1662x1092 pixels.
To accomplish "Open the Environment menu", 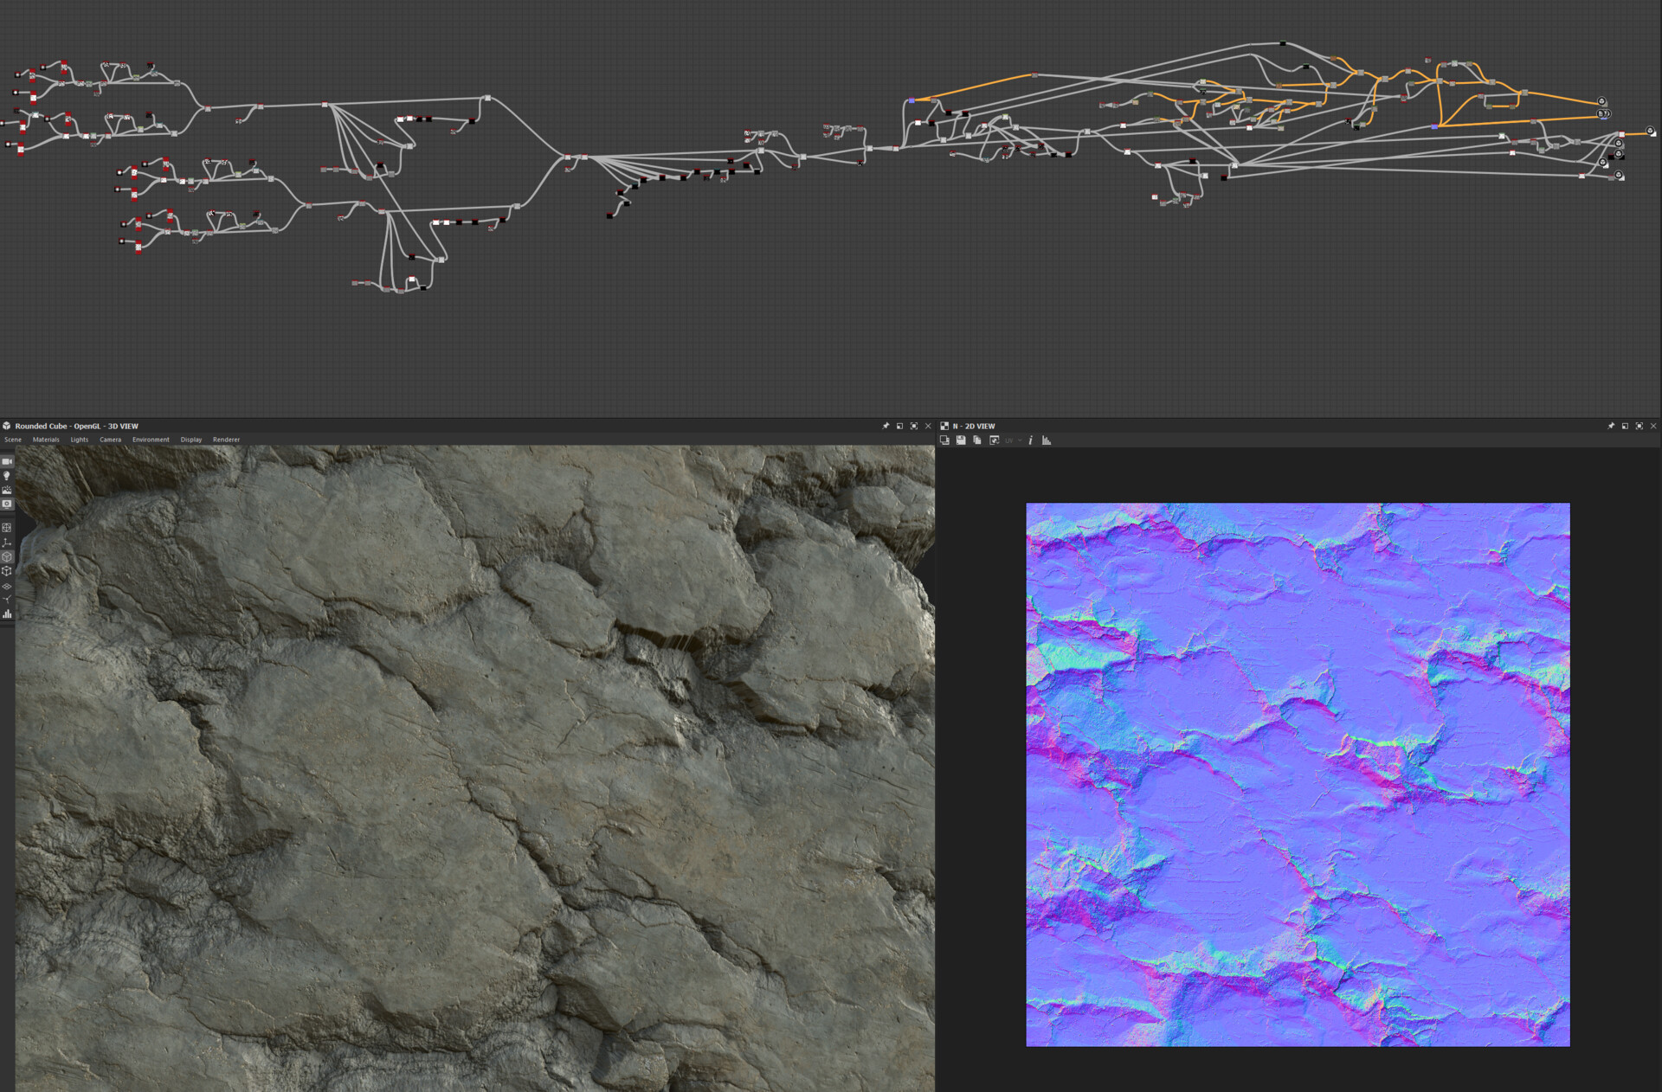I will tap(151, 440).
